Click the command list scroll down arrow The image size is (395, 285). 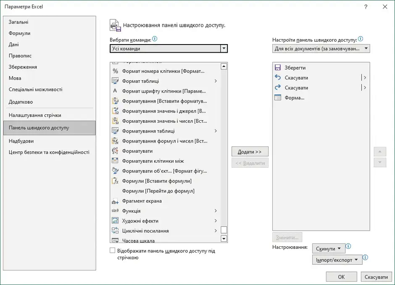[x=224, y=238]
